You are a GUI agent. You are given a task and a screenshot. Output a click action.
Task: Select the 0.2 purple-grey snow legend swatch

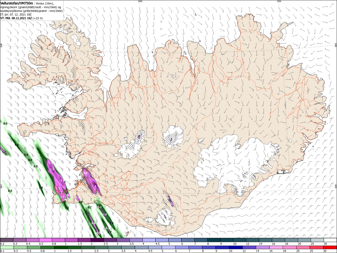click(x=7, y=240)
